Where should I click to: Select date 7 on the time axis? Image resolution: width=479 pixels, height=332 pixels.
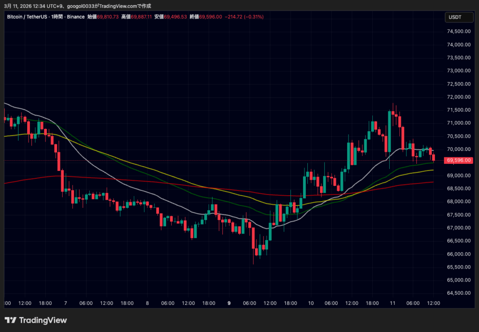(65, 303)
